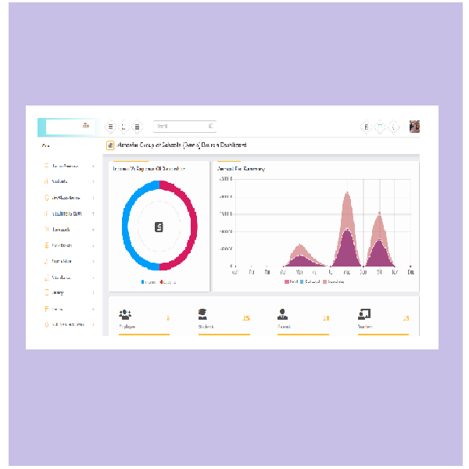
Task: Click the Employee group icon on the card
Action: 125,313
